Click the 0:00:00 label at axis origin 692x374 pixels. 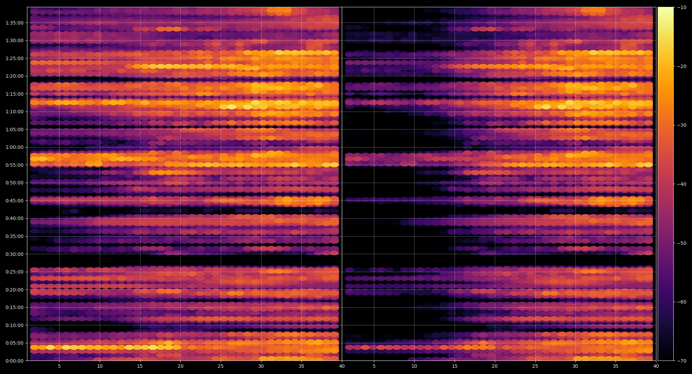pos(15,361)
